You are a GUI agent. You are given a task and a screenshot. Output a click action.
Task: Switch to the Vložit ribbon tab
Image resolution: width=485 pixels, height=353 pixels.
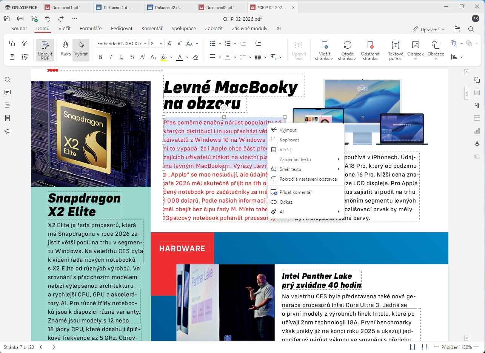[x=65, y=28]
